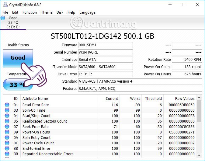Click the status orb for Read Error Rate
This screenshot has height=161, width=205.
[x=7, y=105]
